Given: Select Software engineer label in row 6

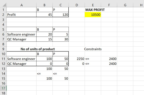Looking at the screenshot, I should click(22, 34).
